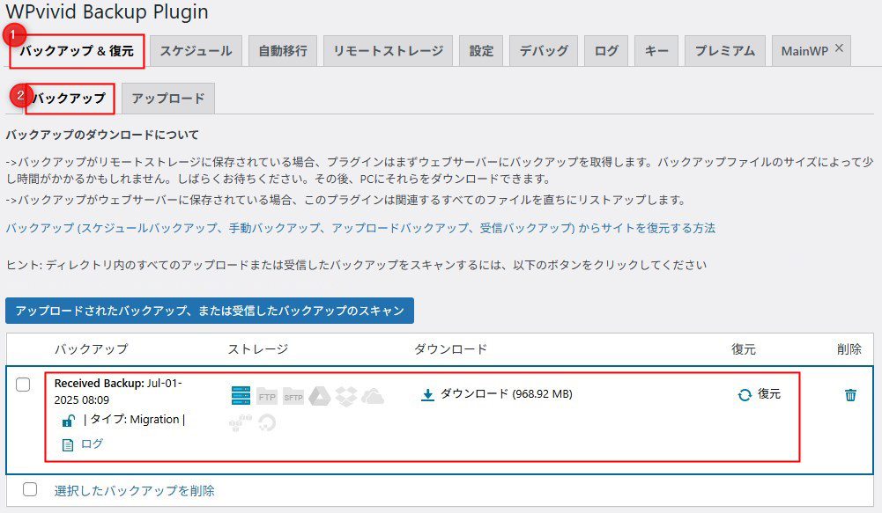Viewport: 882px width, 513px height.
Task: Click the circular restore arrows icon
Action: (745, 395)
